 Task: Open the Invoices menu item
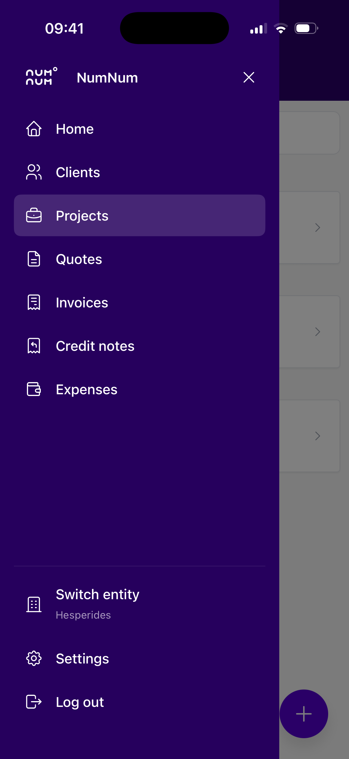pos(139,302)
